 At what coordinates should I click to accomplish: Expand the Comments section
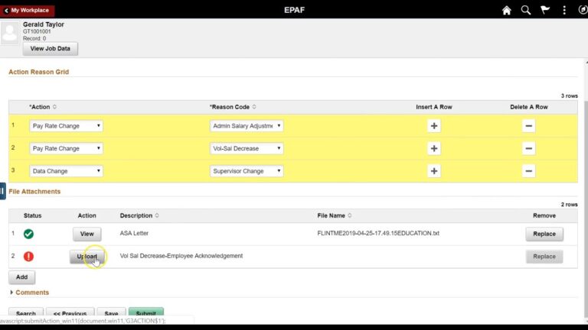(30, 293)
